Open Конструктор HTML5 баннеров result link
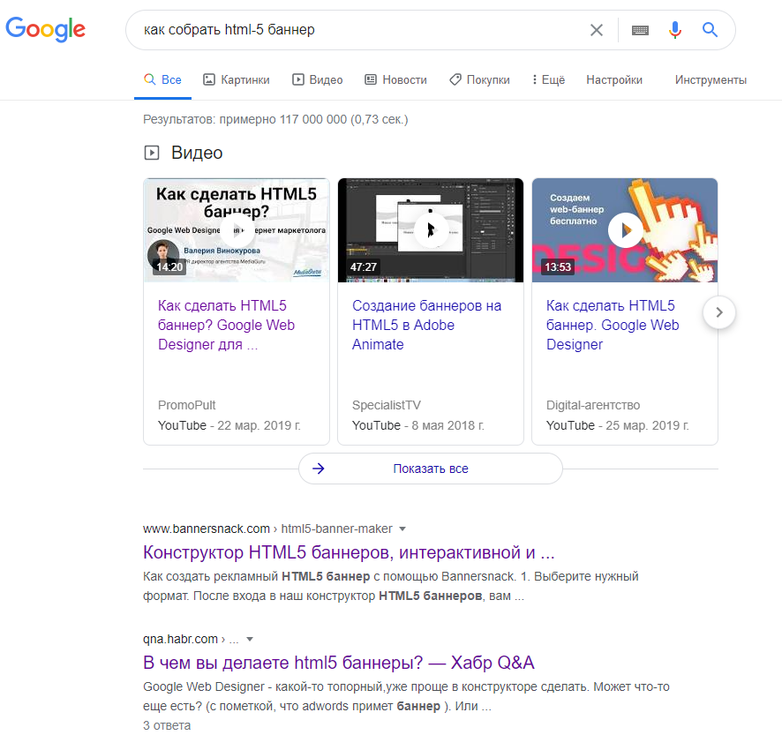782x735 pixels. [x=349, y=553]
